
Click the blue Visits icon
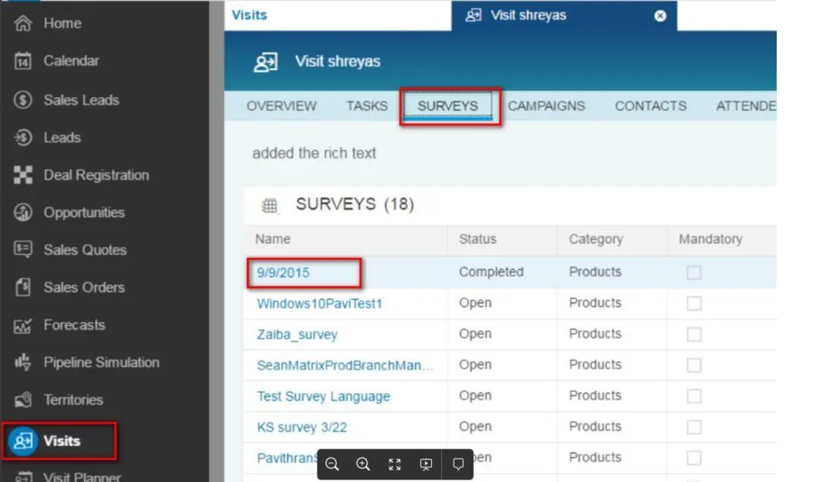(23, 441)
